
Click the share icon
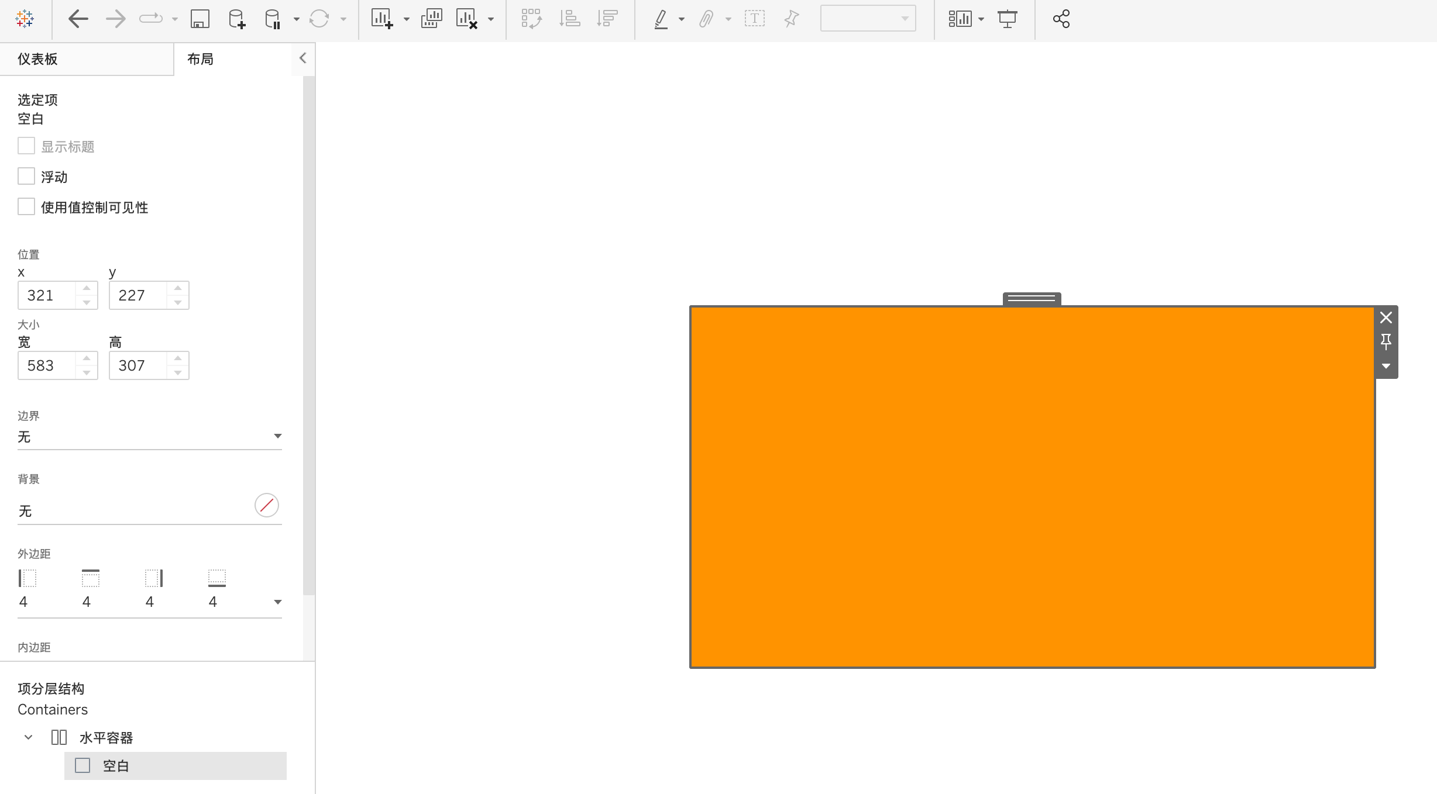1061,19
